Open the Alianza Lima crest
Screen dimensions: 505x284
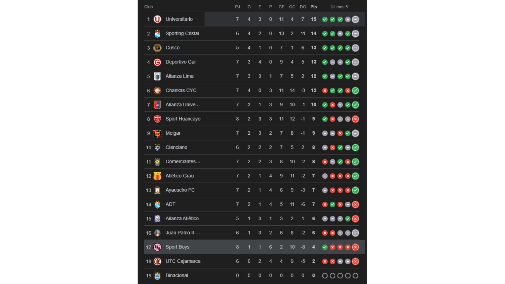[x=157, y=76]
